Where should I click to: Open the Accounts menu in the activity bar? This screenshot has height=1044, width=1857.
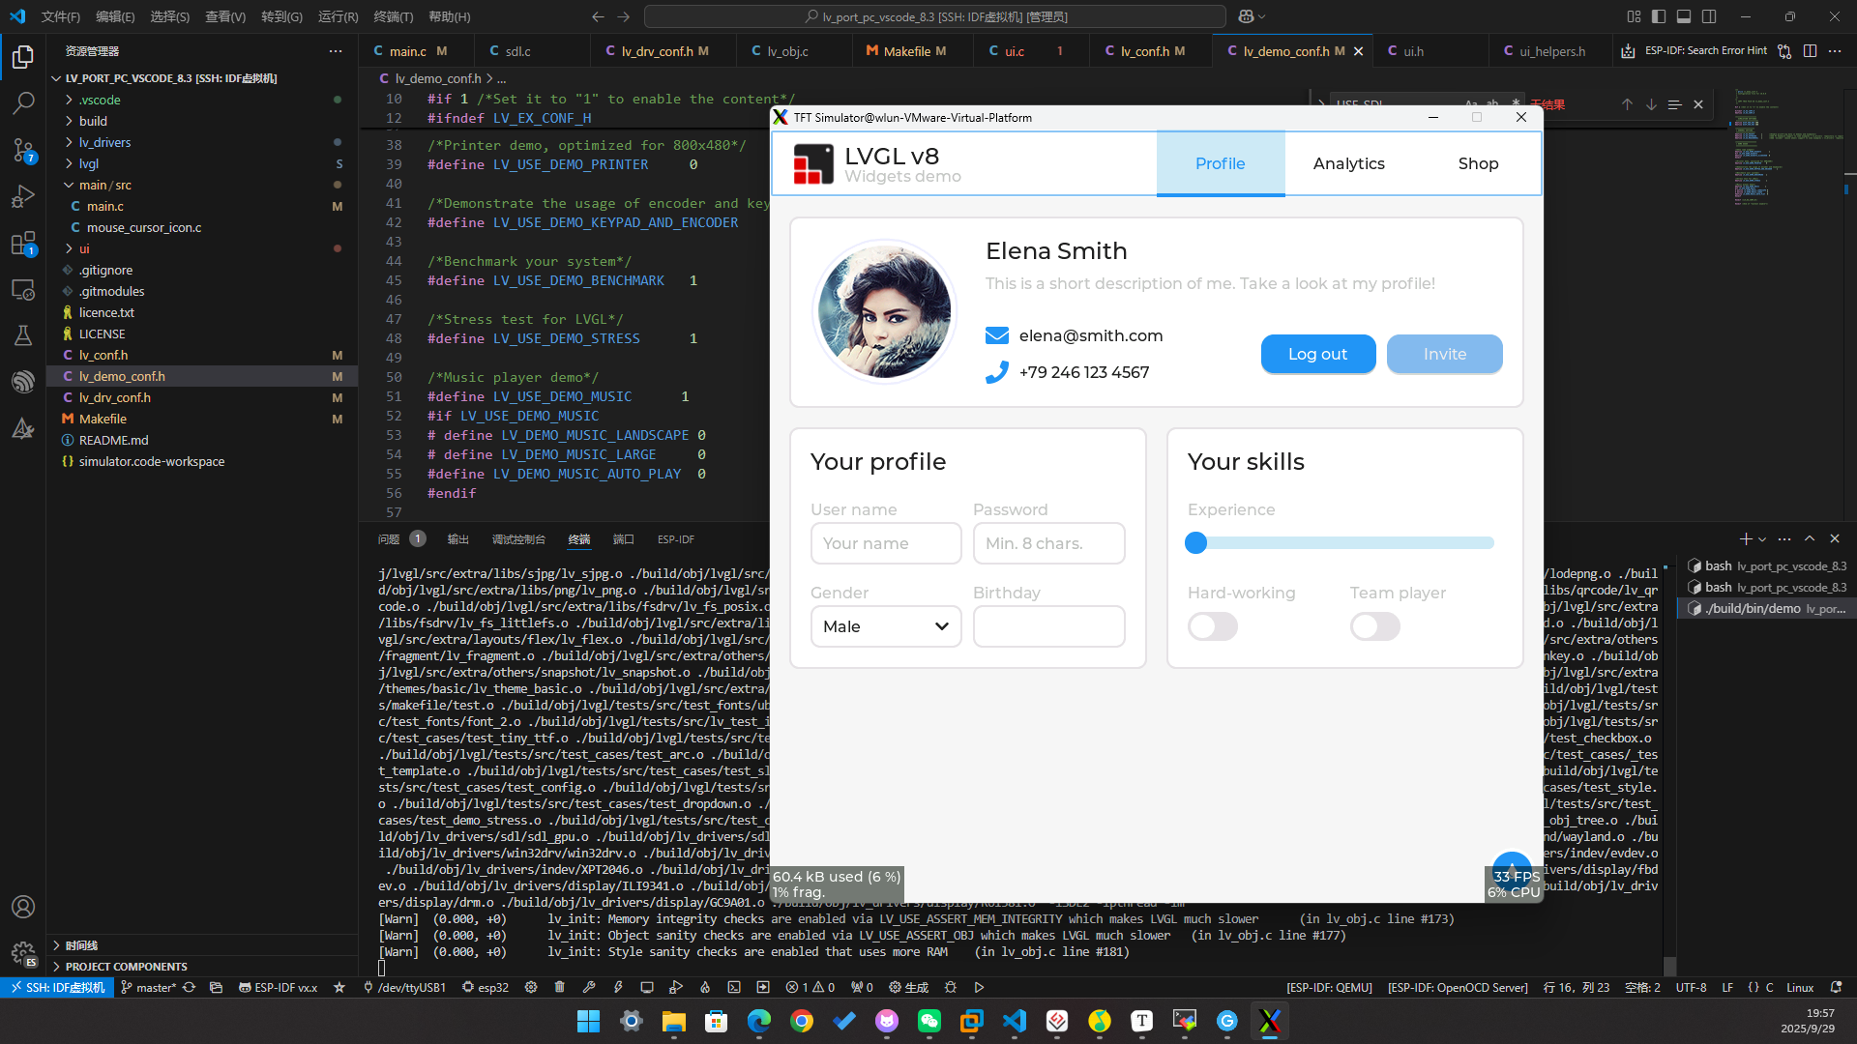pyautogui.click(x=23, y=907)
